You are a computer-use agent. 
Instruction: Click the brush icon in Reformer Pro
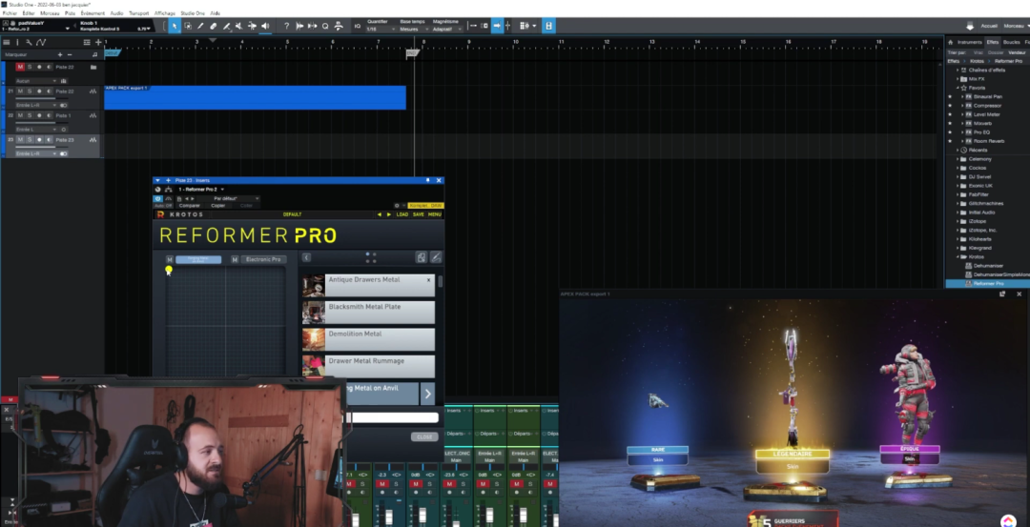(x=436, y=257)
